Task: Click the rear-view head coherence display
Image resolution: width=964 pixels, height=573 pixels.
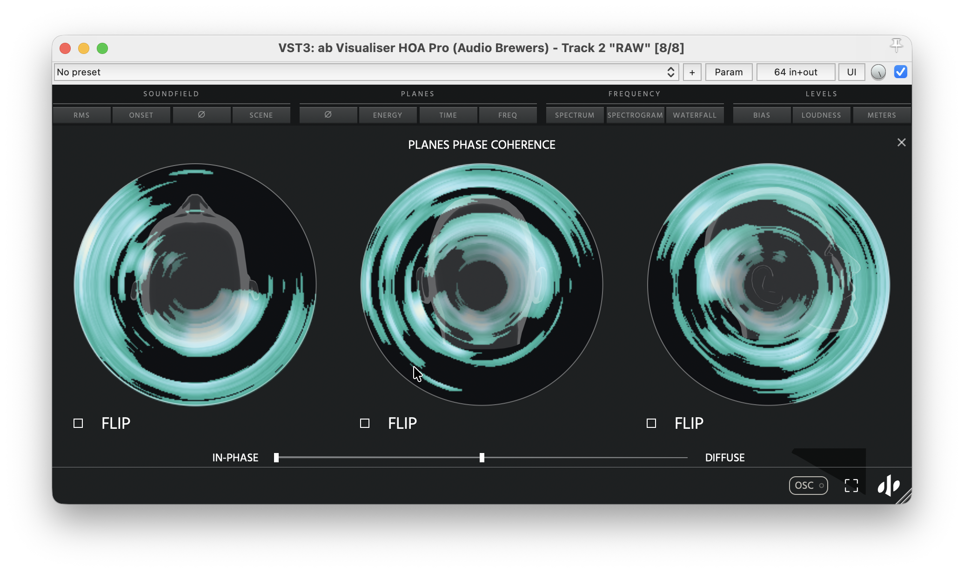Action: click(482, 284)
